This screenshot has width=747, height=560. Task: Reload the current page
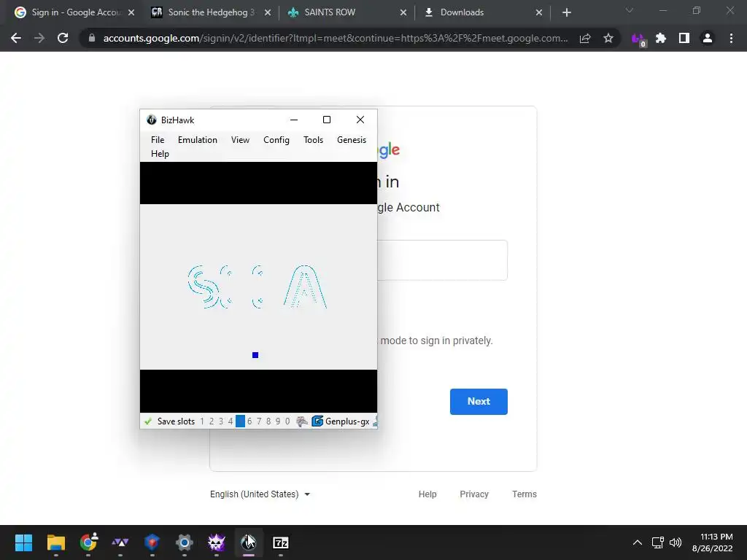click(x=63, y=38)
